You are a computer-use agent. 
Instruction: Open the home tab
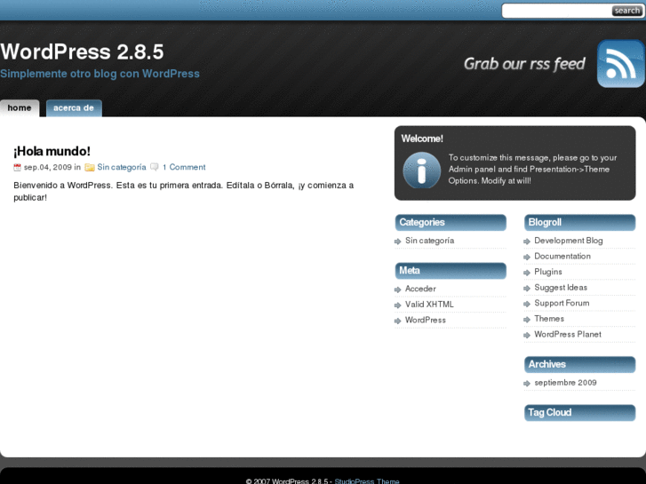[20, 108]
